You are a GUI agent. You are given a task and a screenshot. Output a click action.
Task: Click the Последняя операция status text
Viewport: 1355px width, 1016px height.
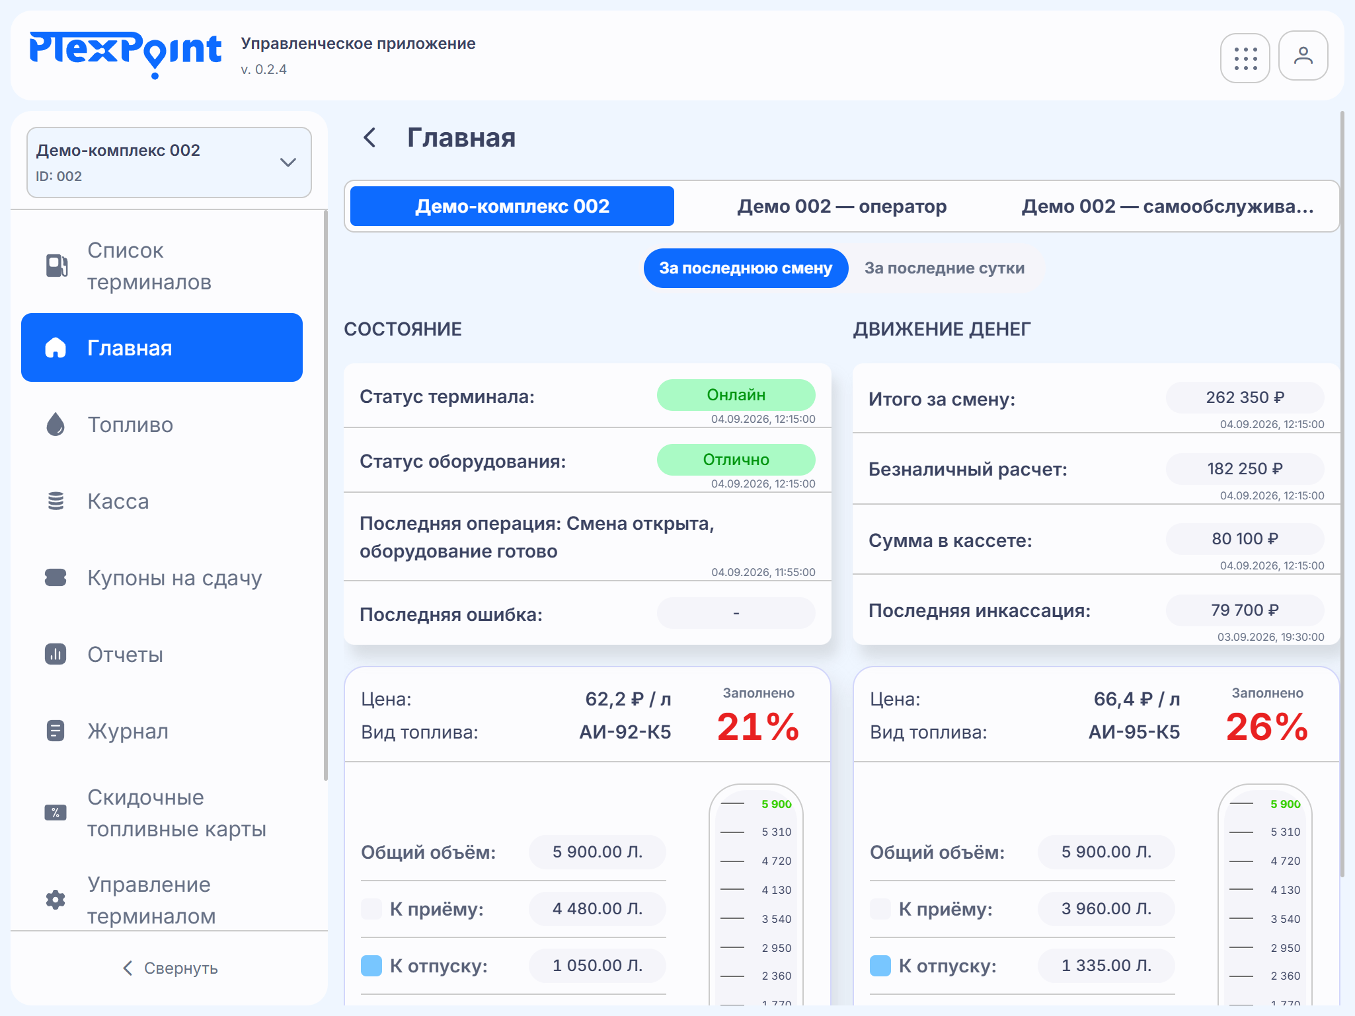pos(537,537)
